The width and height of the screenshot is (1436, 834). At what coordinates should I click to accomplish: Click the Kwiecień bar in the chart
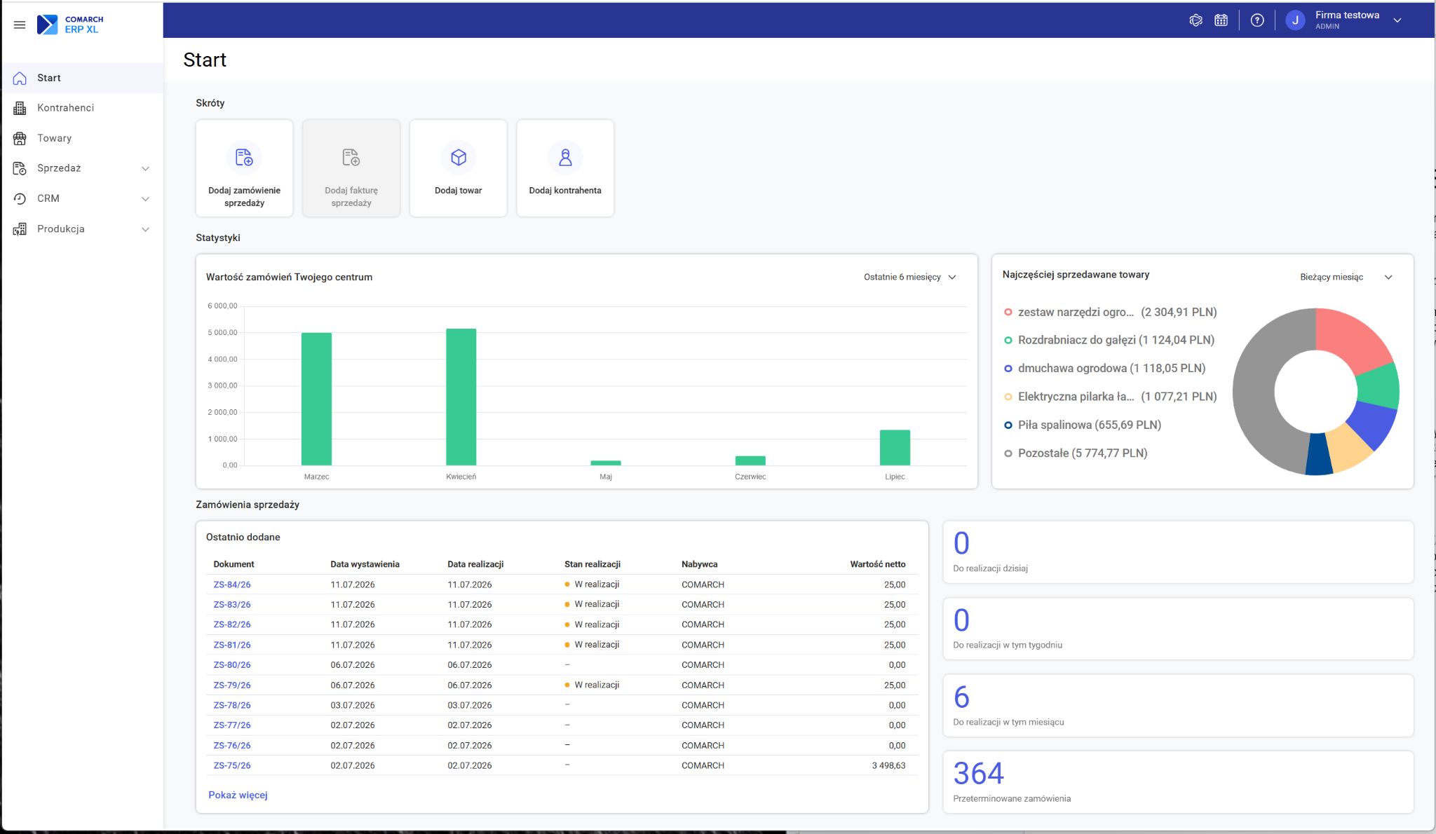click(461, 397)
